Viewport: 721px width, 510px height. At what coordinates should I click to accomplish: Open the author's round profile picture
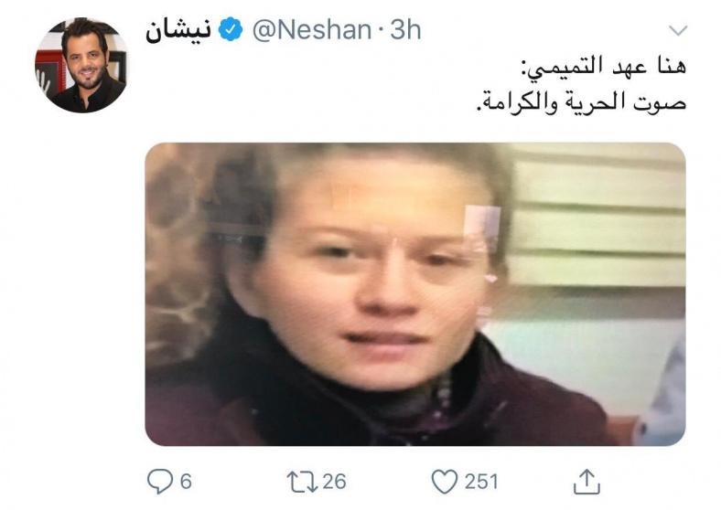(81, 65)
